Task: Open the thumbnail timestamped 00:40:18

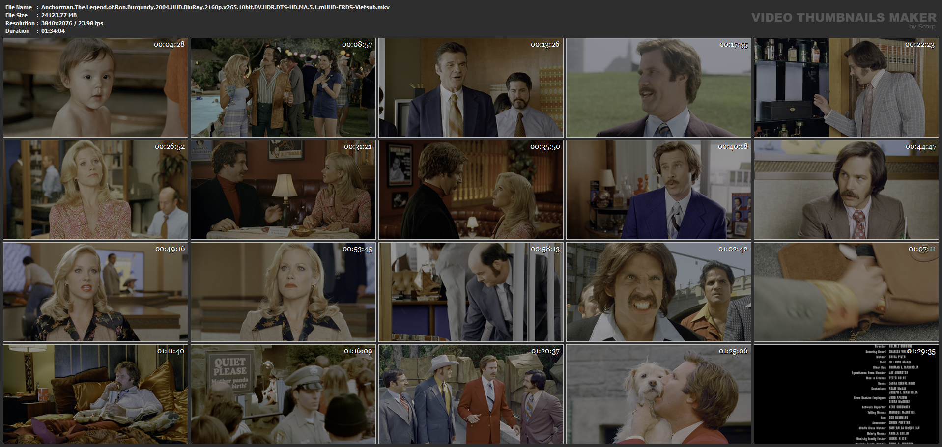Action: click(x=658, y=190)
